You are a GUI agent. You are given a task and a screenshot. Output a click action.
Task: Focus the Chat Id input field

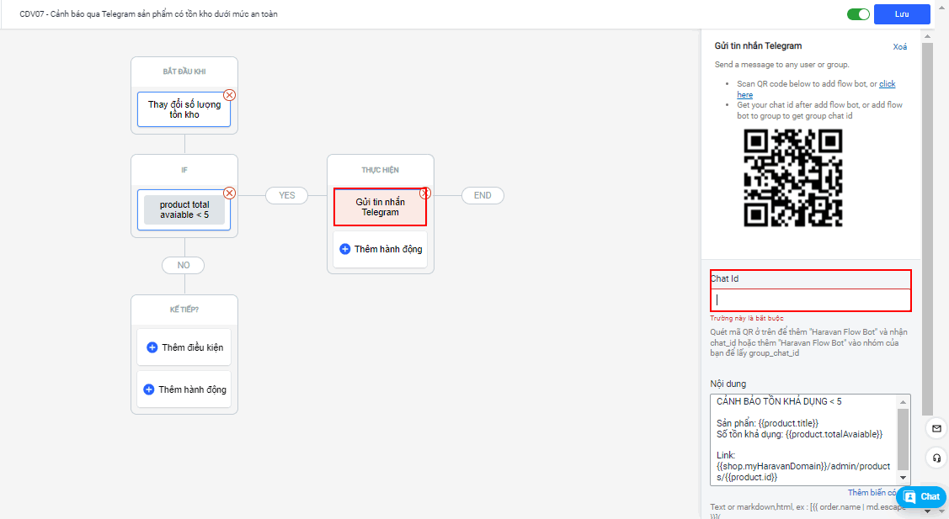(x=810, y=299)
